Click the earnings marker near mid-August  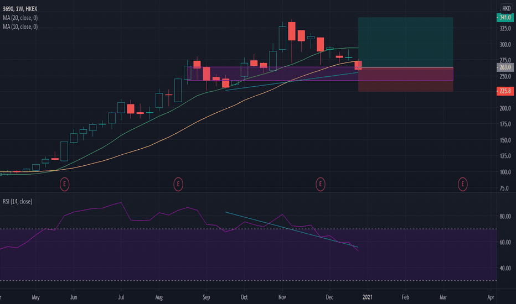(178, 184)
